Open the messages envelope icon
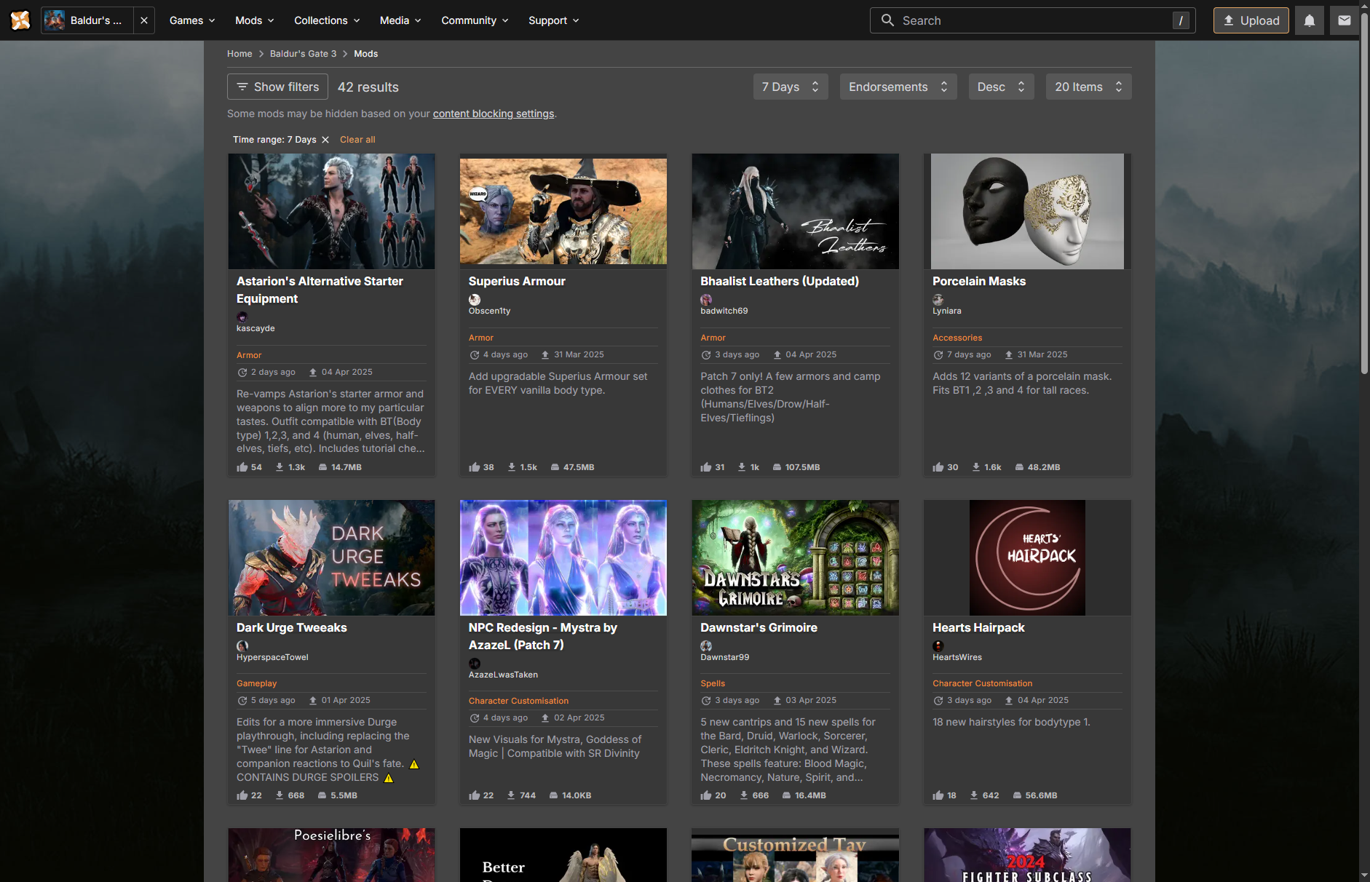This screenshot has height=882, width=1370. [1344, 20]
